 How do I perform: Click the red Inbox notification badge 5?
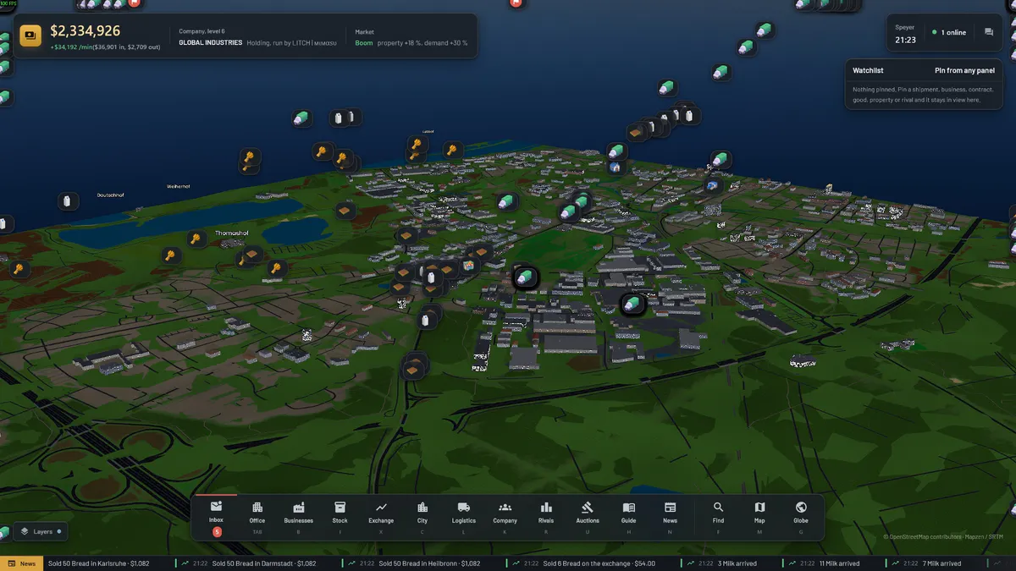[x=217, y=531]
